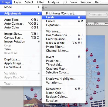Open the View menu
Screen dimensions: 108x107
(73, 2)
